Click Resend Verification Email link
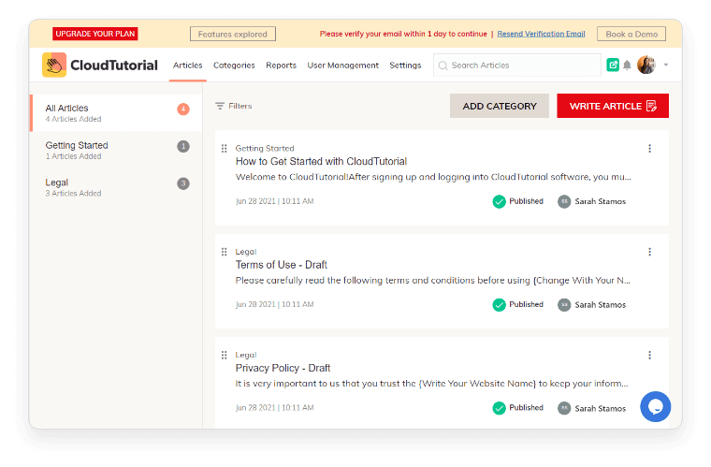Viewport: 711px width, 467px height. [x=541, y=34]
